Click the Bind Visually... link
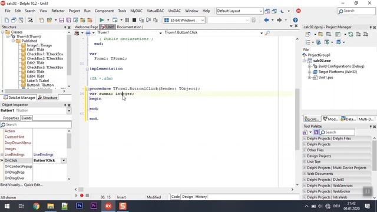377x212 pixels. pos(12,185)
